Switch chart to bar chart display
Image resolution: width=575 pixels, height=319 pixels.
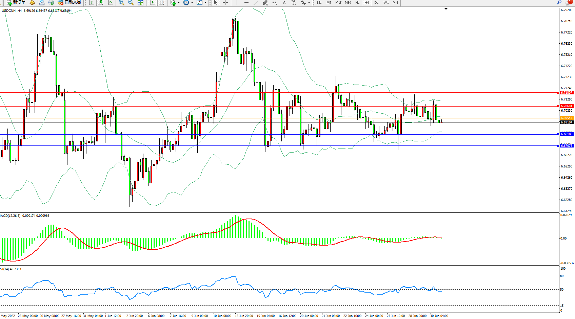point(91,3)
